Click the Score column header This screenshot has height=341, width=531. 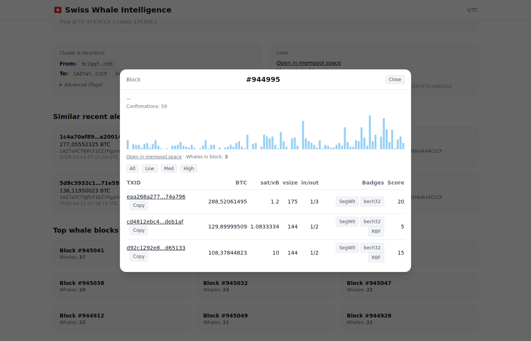point(396,183)
